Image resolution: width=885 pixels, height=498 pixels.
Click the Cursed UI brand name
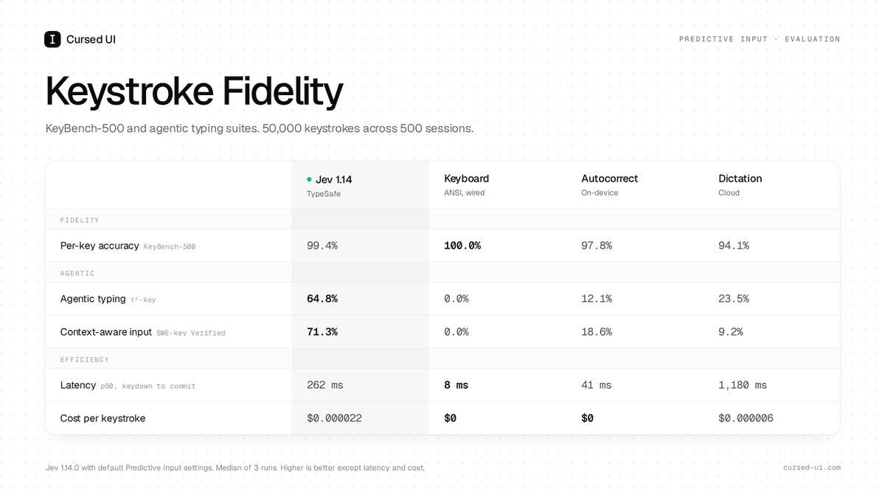point(91,39)
